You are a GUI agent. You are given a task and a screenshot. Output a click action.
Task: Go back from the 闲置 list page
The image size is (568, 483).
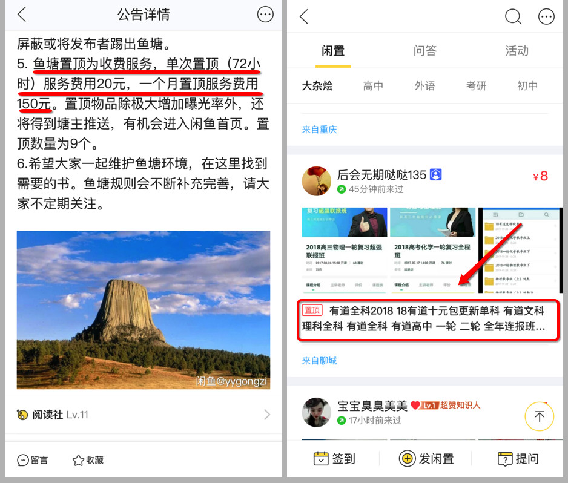(x=304, y=17)
